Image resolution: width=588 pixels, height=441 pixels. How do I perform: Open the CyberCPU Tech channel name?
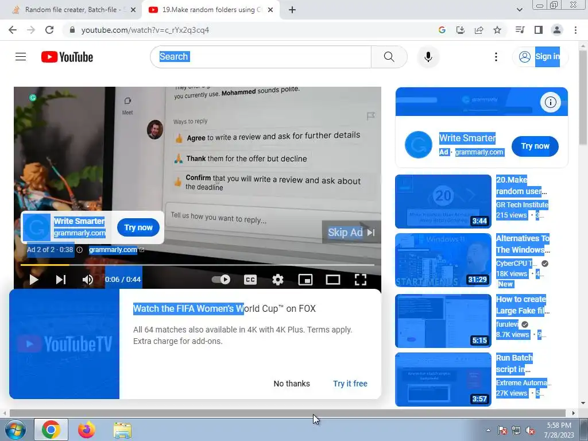click(516, 263)
